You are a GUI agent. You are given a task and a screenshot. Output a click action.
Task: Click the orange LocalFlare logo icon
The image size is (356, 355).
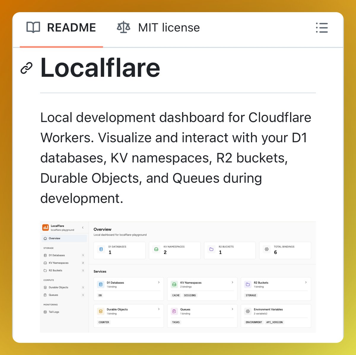pyautogui.click(x=45, y=228)
